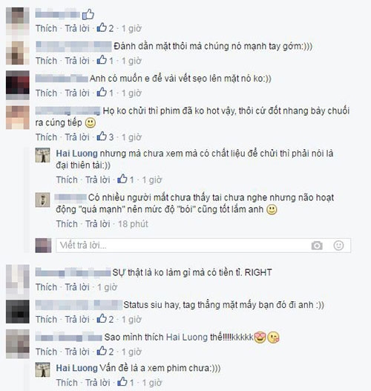This screenshot has width=371, height=391.
Task: Click the Hai Luong avatar beside 'nhưng mà chưa xem' reply
Action: [x=42, y=155]
